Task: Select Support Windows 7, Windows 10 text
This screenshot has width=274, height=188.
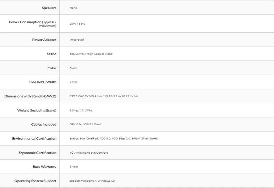Action: point(92,180)
